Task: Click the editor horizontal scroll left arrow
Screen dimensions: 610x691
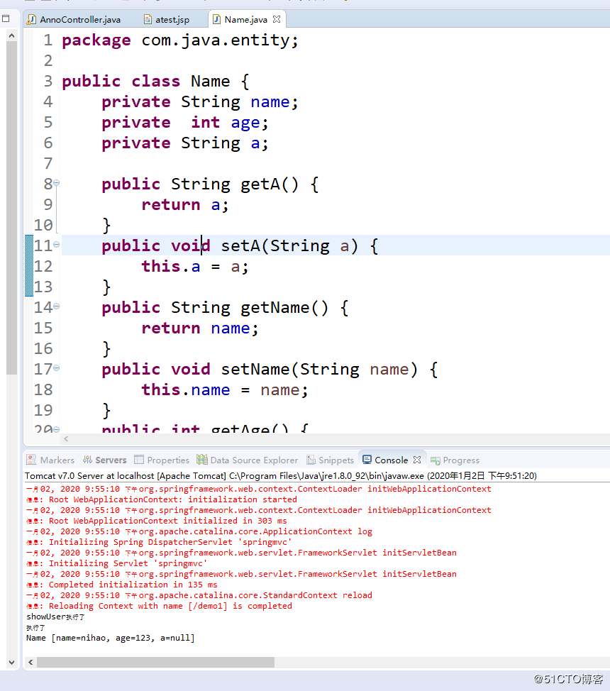Action: coord(66,438)
